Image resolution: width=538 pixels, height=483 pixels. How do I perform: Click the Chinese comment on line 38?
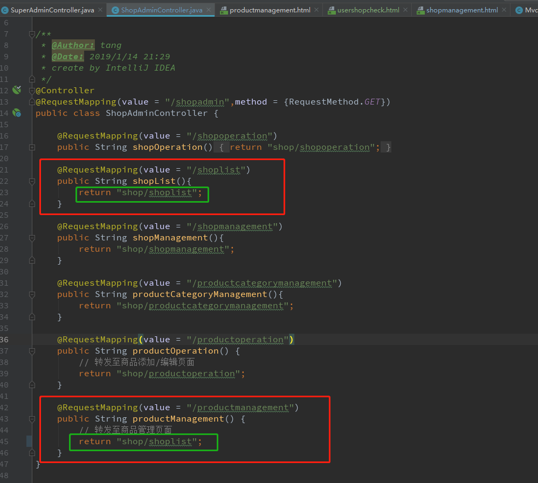(x=136, y=362)
